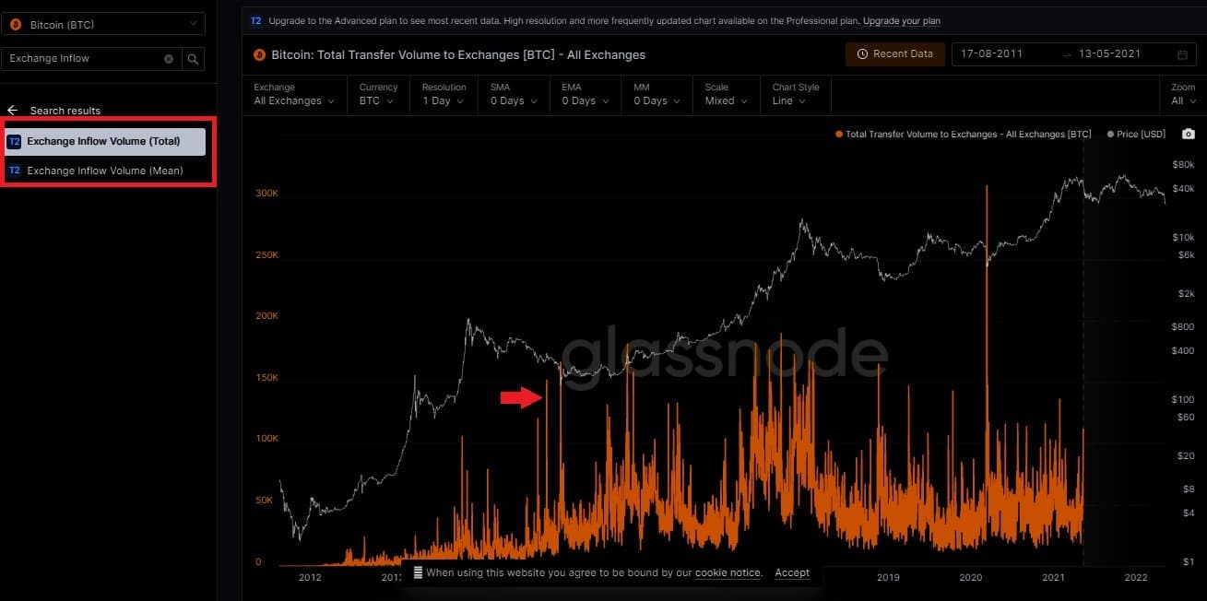Click the chart title Bitcoin: Total Transfer Volume to Exchanges
Image resolution: width=1207 pixels, height=601 pixels.
tap(458, 55)
